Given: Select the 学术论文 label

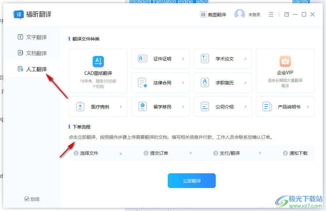Looking at the screenshot, I should coord(225,59).
